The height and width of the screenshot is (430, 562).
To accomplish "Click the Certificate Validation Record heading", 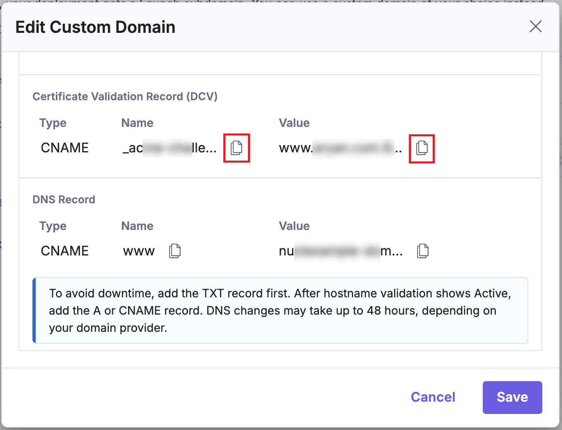I will click(x=125, y=96).
